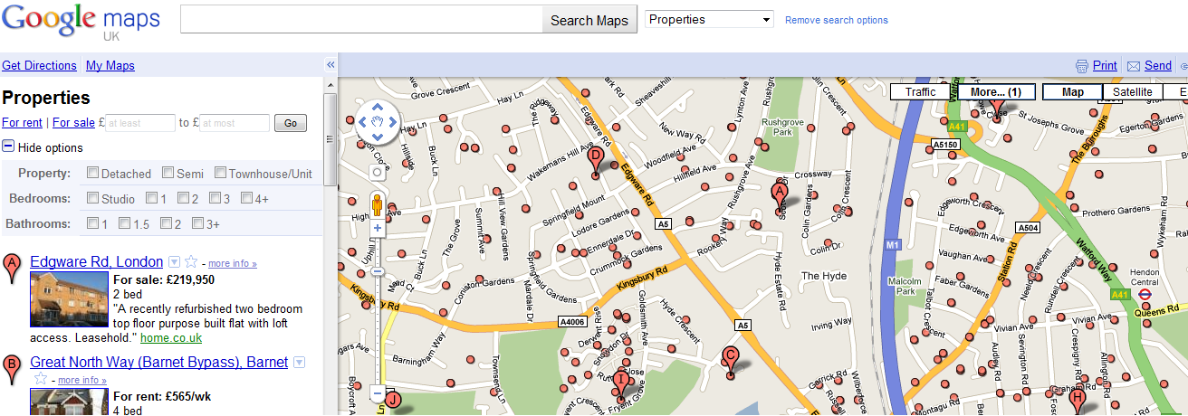Open the Properties search type dropdown

[x=709, y=20]
